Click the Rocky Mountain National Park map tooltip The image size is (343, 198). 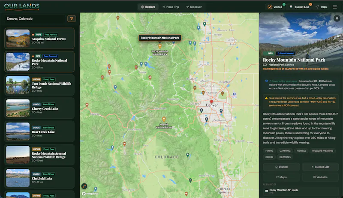pyautogui.click(x=159, y=38)
